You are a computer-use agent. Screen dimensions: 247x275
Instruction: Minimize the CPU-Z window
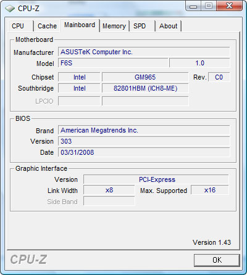(193, 6)
